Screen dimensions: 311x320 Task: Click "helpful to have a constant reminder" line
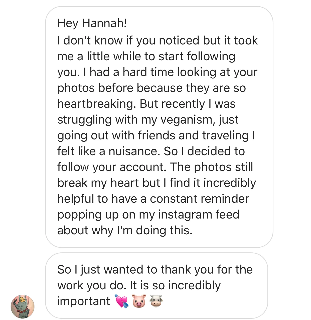tap(153, 199)
